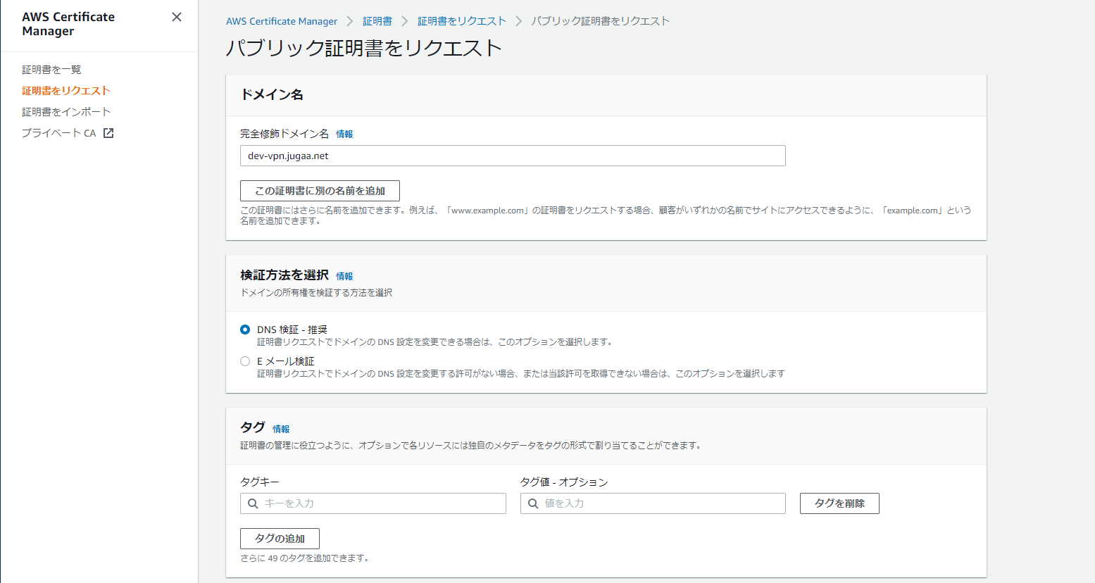Image resolution: width=1095 pixels, height=583 pixels.
Task: Click search icon in tag key field
Action: [253, 503]
